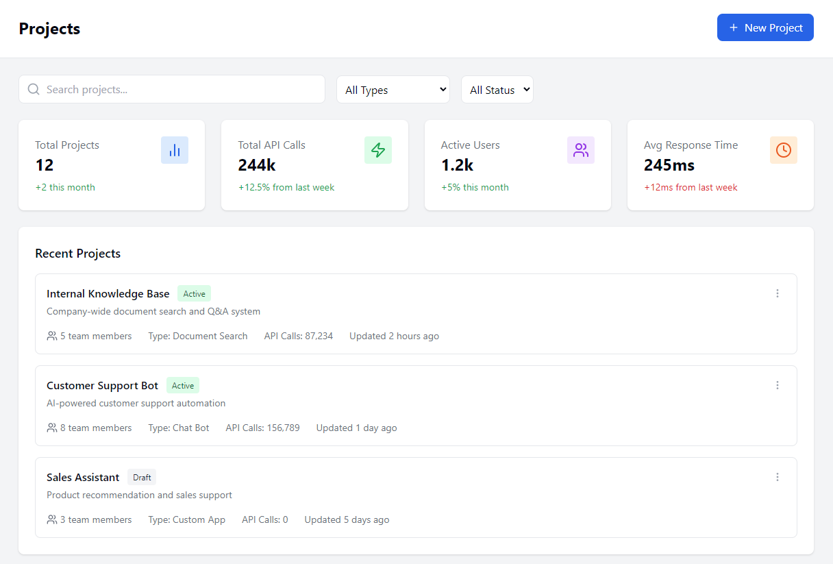
Task: Open the three-dot menu for Internal Knowledge Base
Action: coord(777,293)
